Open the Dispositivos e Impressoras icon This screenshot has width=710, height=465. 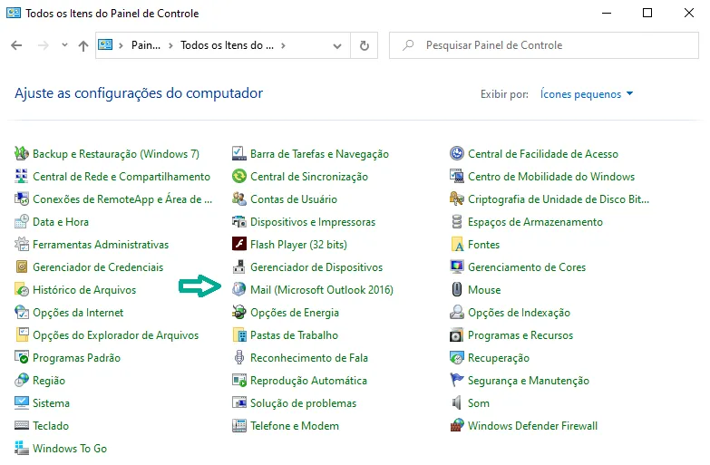coord(239,221)
